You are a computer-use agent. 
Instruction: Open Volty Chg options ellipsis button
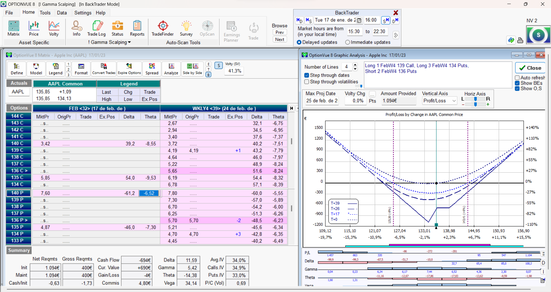[372, 94]
